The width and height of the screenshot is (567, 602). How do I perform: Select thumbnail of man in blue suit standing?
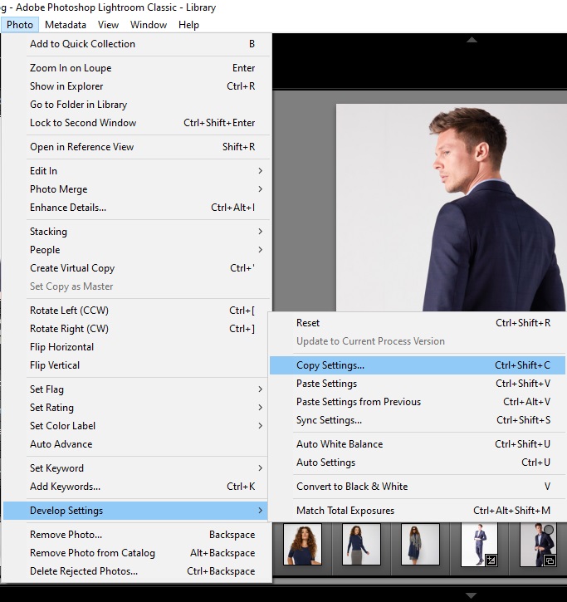pos(479,544)
